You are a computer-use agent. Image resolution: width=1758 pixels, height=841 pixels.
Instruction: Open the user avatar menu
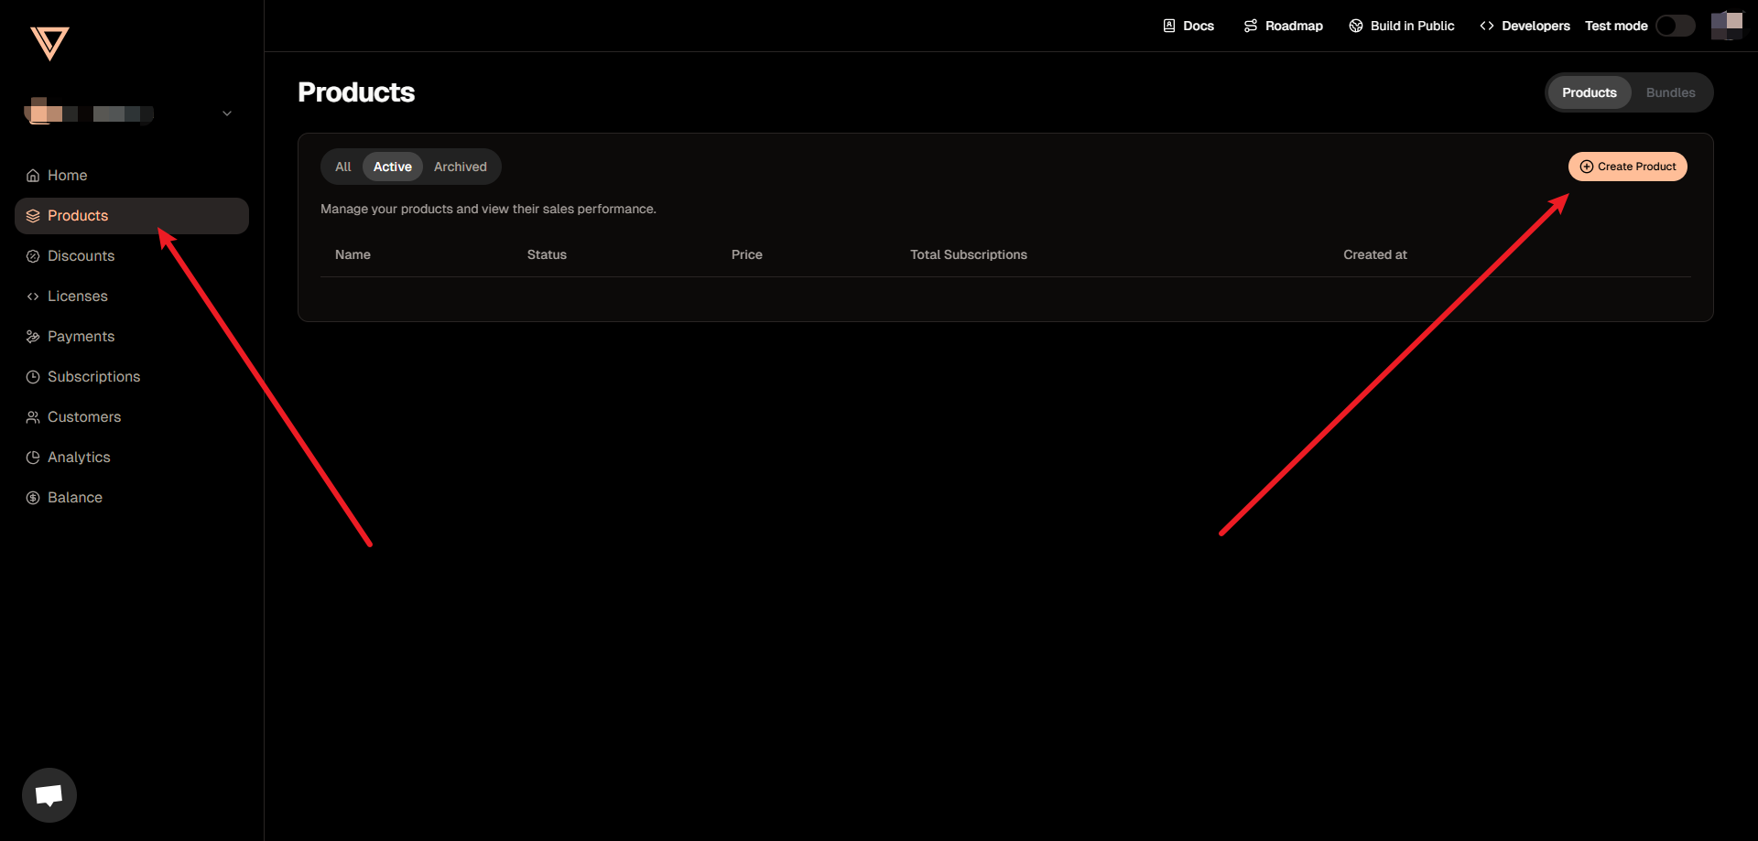[1727, 26]
